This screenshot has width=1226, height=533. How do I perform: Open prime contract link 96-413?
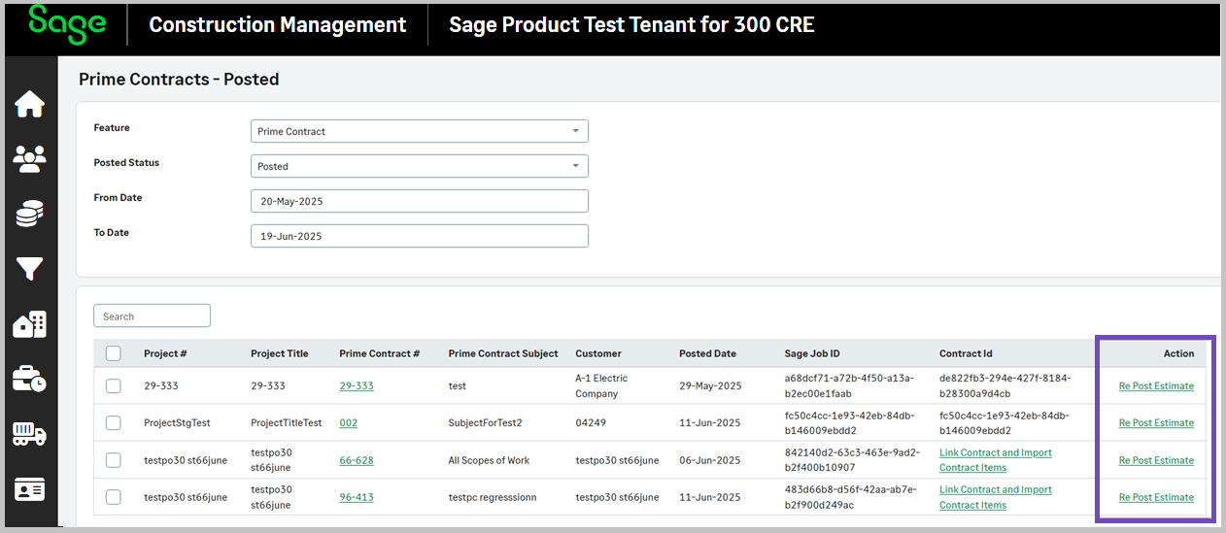357,497
